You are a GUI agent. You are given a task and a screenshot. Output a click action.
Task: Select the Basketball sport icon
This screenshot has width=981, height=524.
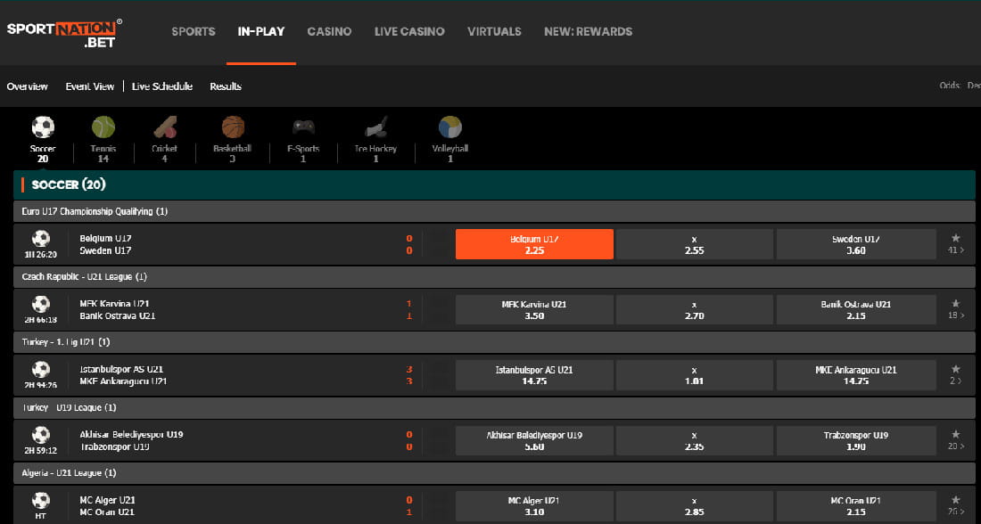233,127
